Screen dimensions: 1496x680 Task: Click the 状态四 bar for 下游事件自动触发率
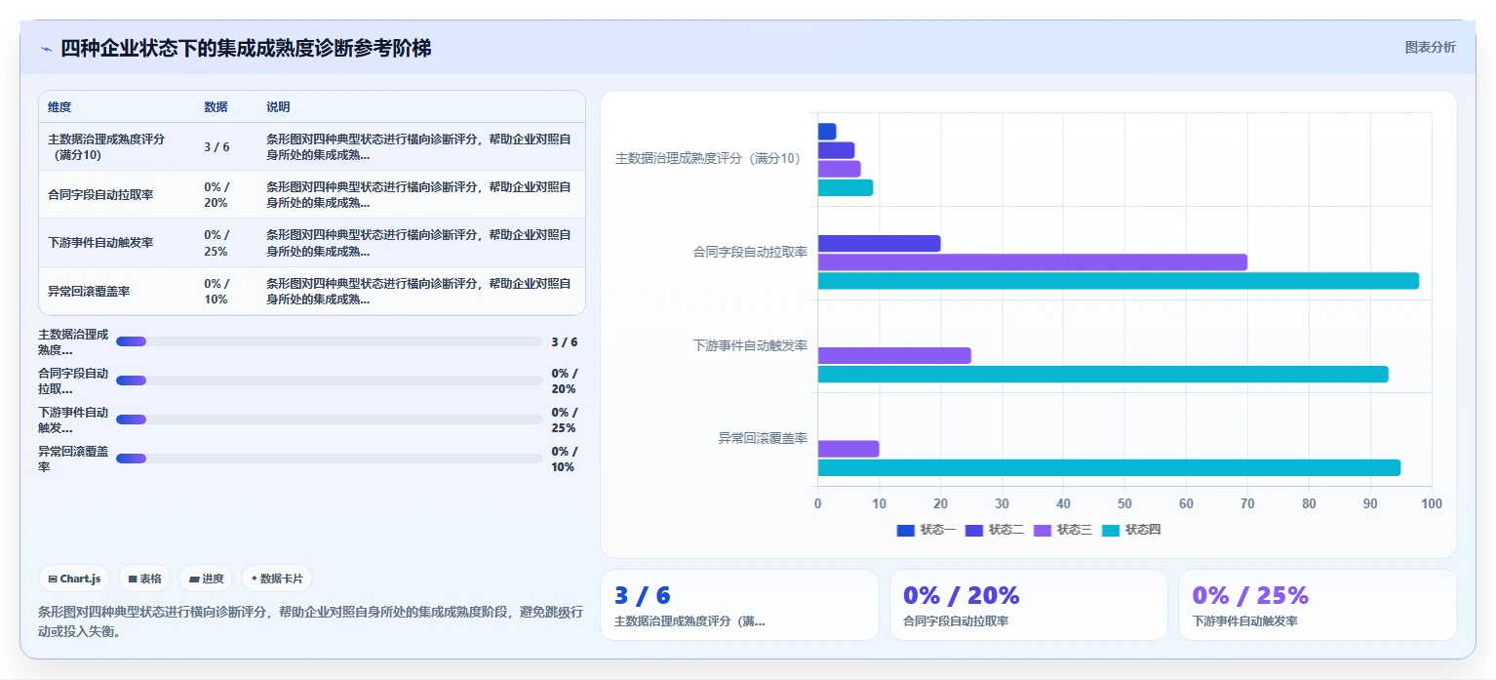coord(1102,375)
